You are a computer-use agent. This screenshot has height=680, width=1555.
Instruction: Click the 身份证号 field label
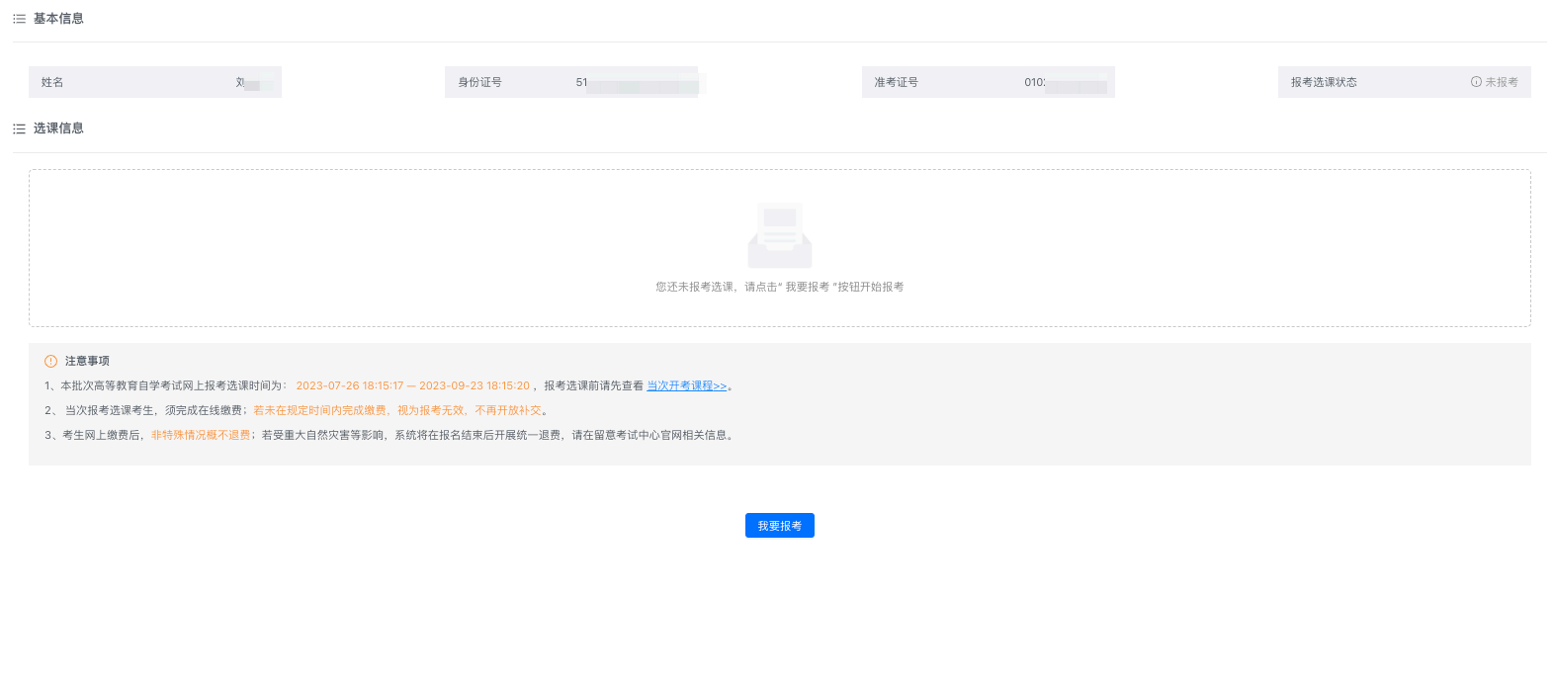pyautogui.click(x=479, y=82)
